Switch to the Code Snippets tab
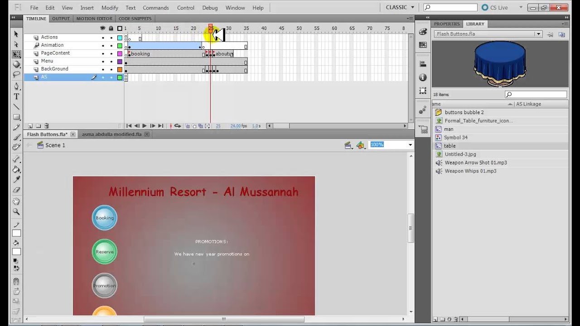The width and height of the screenshot is (580, 326). click(135, 19)
